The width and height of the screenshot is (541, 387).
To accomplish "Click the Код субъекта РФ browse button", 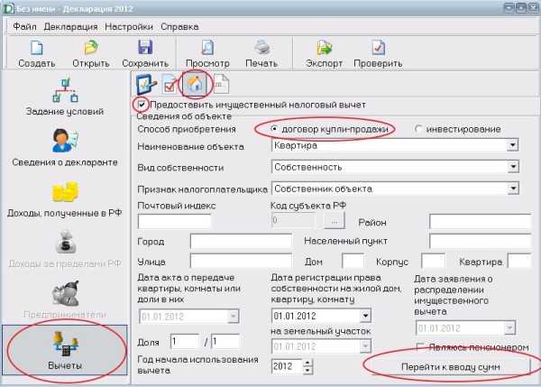I will (x=335, y=221).
